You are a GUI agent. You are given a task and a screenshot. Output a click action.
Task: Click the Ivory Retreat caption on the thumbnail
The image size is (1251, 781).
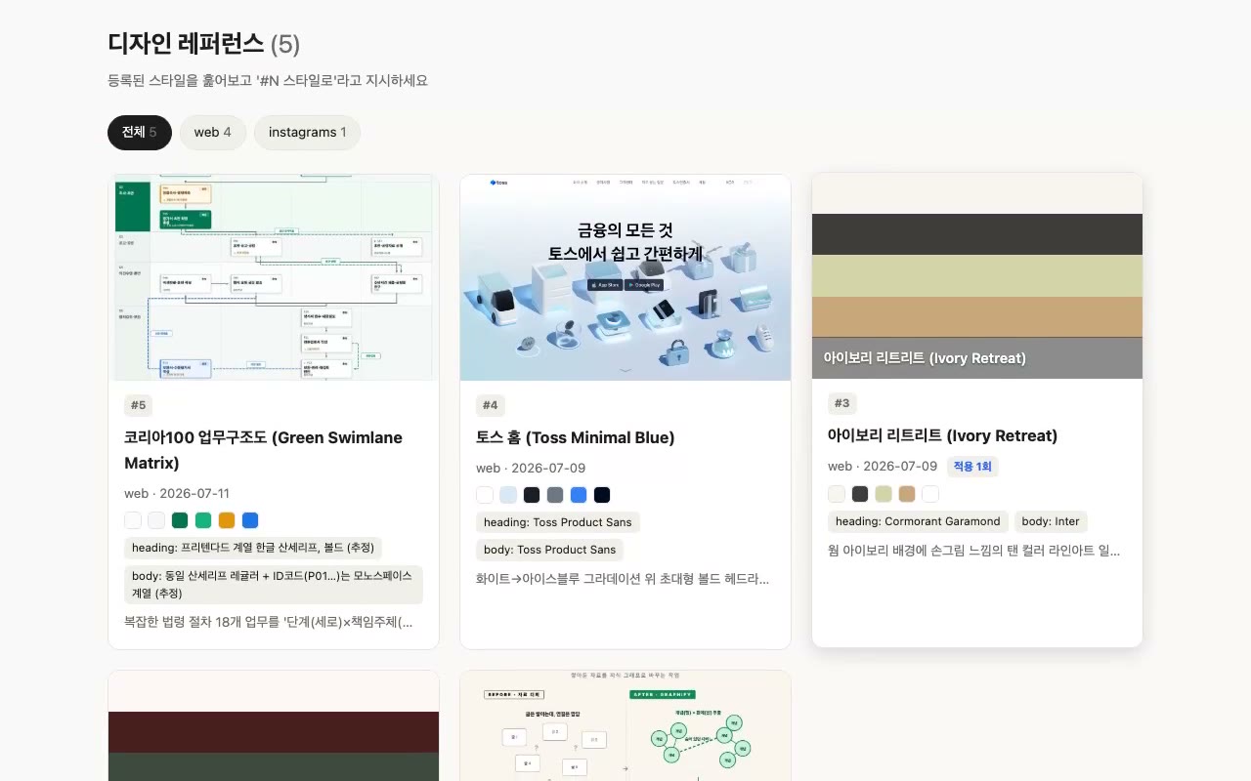[925, 358]
